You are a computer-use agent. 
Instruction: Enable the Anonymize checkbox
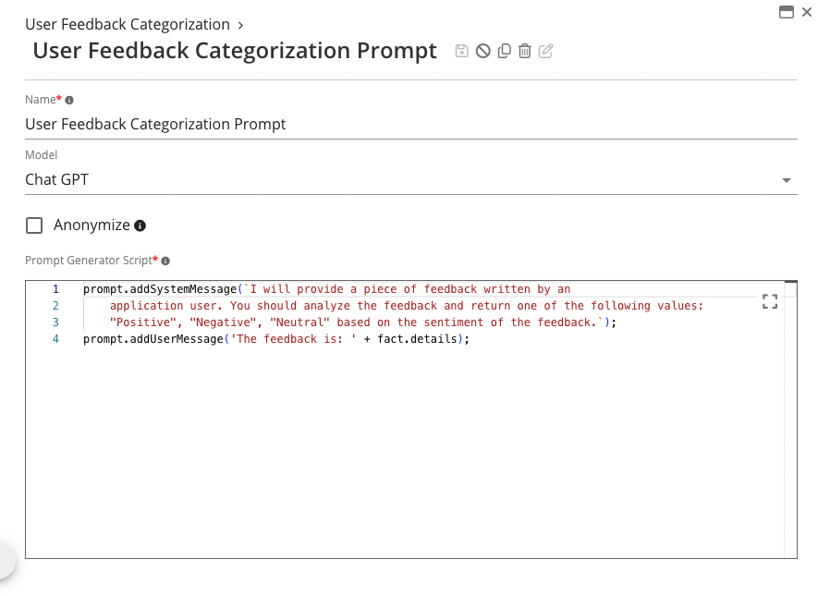(x=34, y=225)
